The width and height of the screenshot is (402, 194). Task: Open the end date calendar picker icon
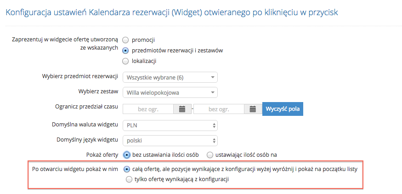click(253, 109)
